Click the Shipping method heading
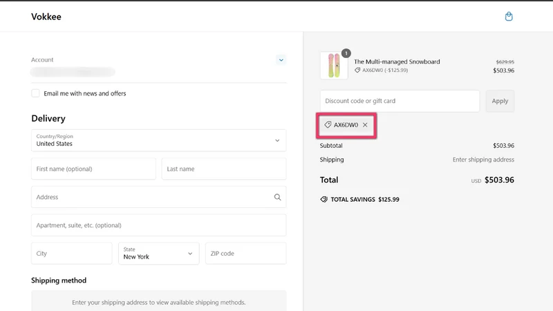Screen dimensions: 553x311 click(x=59, y=281)
